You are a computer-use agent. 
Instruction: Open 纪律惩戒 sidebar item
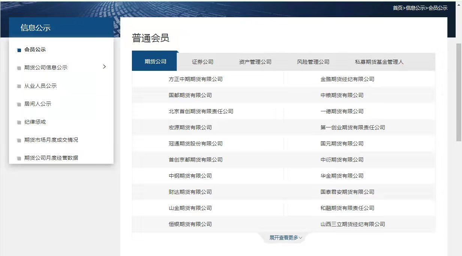pos(35,122)
